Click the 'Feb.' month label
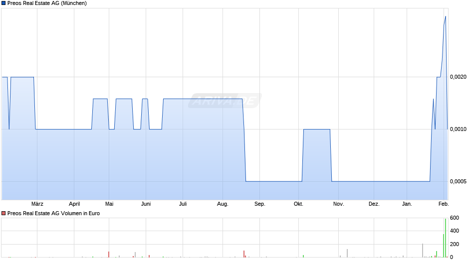The image size is (469, 262). click(x=444, y=204)
